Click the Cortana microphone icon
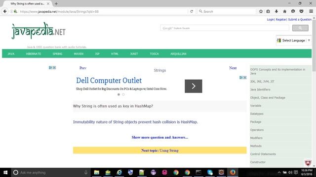Viewport: 316px width, 177px height. click(86, 173)
